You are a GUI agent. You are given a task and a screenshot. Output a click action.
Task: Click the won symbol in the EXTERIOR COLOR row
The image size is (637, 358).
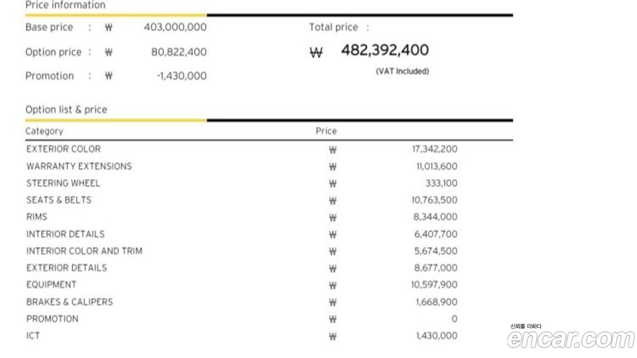[333, 150]
